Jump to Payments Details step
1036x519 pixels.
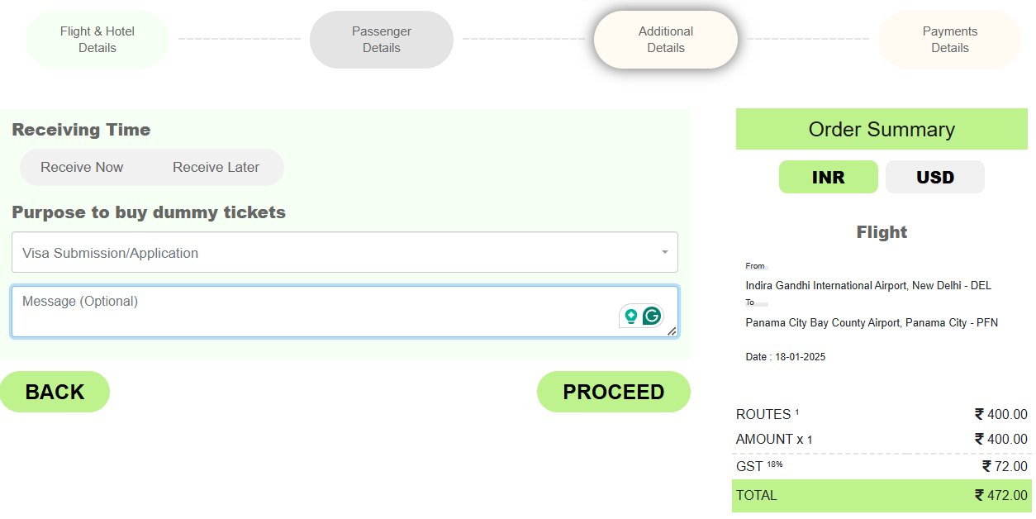pos(949,40)
